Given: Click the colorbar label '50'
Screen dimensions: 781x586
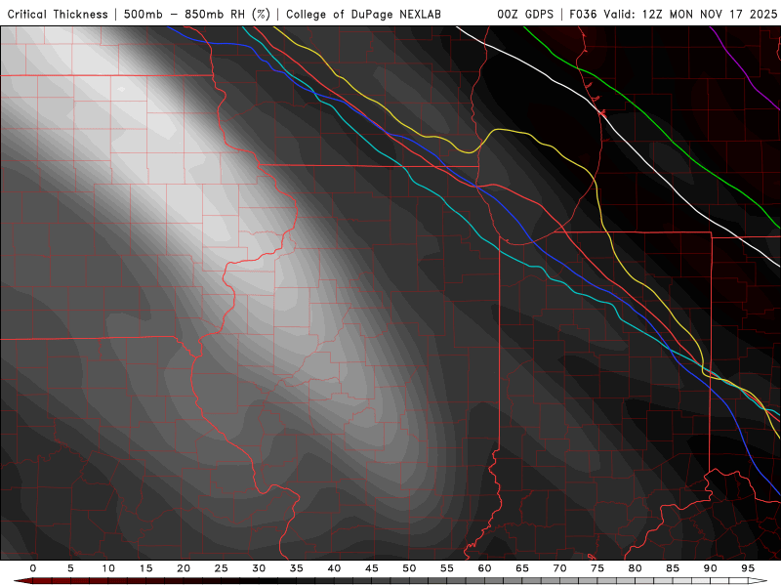Looking at the screenshot, I should tap(409, 568).
